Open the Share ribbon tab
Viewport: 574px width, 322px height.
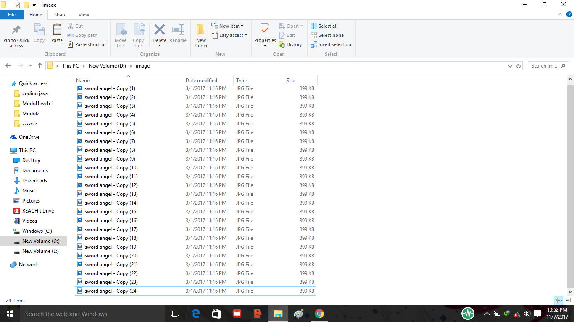(60, 14)
